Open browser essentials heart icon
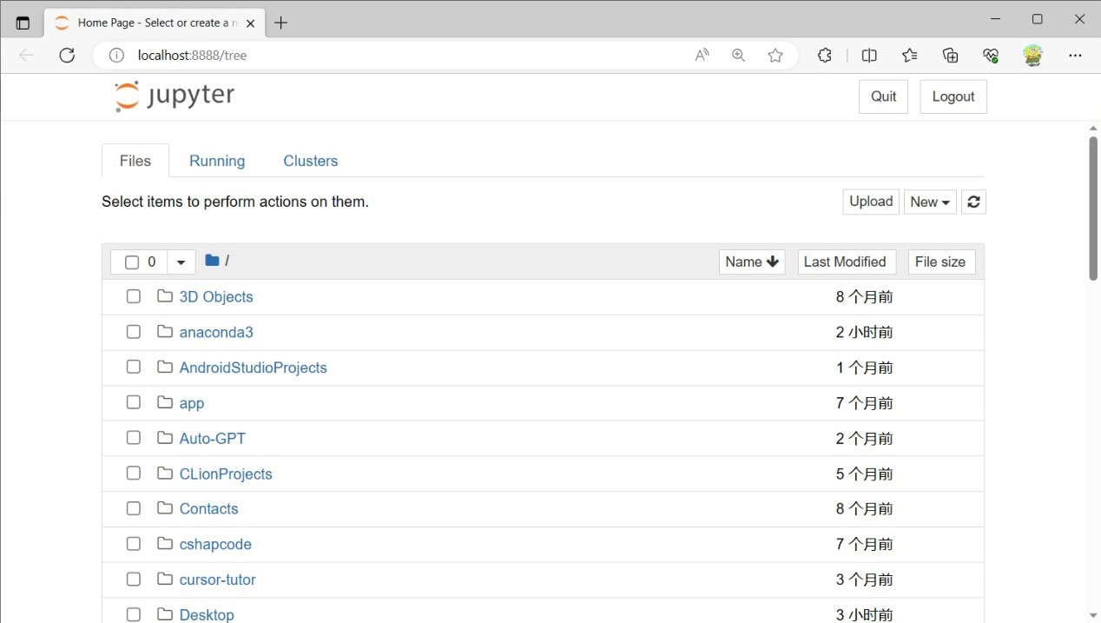Image resolution: width=1101 pixels, height=623 pixels. pyautogui.click(x=991, y=56)
